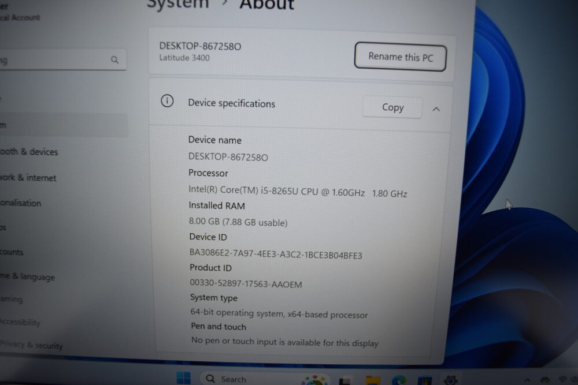Click "64-bit operating system, x64-based processor" text
This screenshot has width=578, height=385.
(279, 313)
